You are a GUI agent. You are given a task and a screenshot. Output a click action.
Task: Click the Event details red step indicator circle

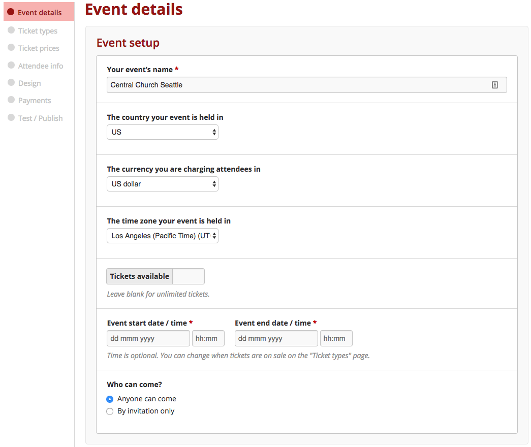11,12
